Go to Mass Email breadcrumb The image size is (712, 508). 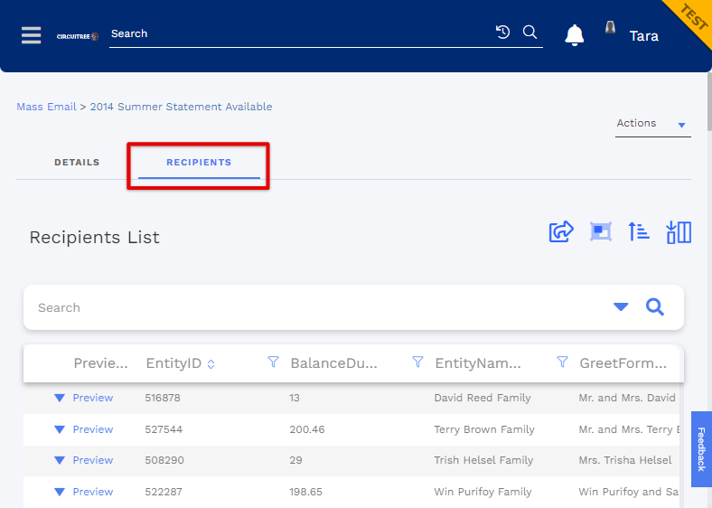[46, 107]
